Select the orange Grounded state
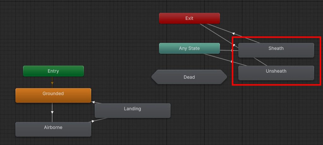 click(53, 95)
